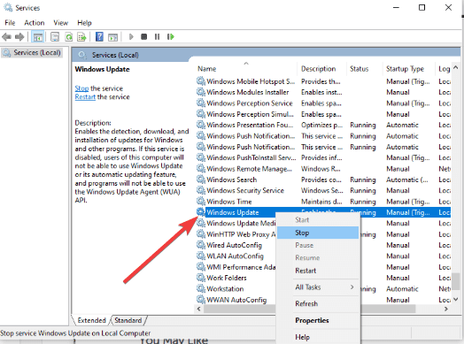This screenshot has height=344, width=464.
Task: Click the vertical scrollbar down arrow
Action: [x=456, y=300]
